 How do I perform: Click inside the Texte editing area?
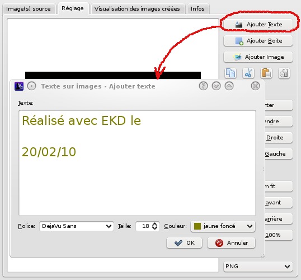(137, 163)
